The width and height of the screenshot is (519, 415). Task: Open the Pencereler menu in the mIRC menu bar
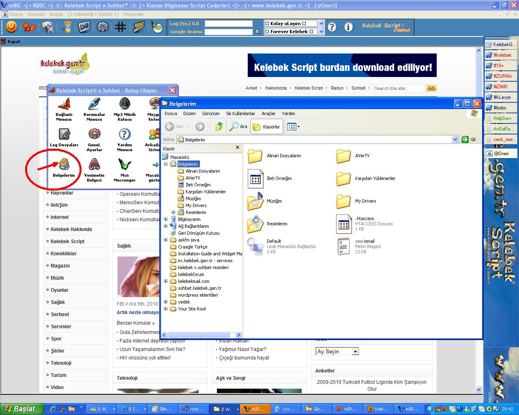[x=134, y=14]
